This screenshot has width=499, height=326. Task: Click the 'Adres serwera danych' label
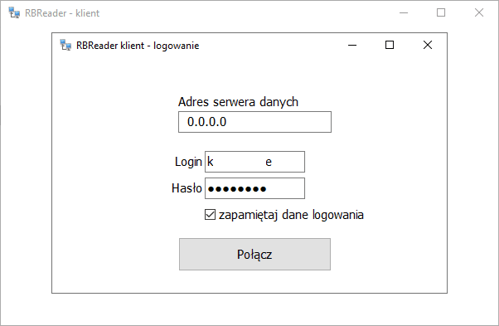(x=238, y=102)
